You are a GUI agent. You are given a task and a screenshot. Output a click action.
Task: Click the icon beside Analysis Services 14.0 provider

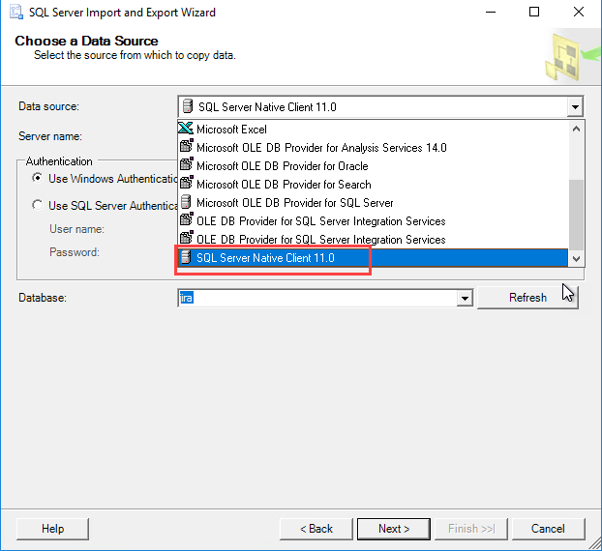(x=186, y=146)
